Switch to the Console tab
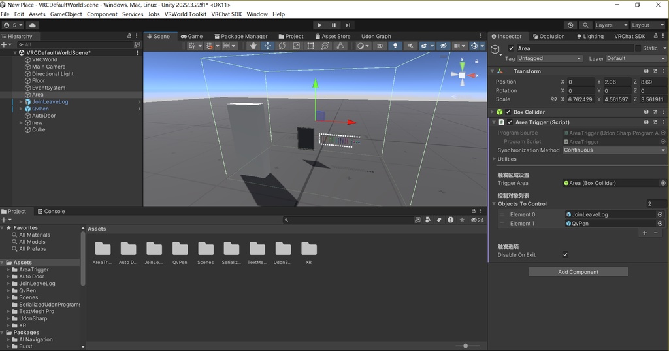The height and width of the screenshot is (351, 669). 51,211
